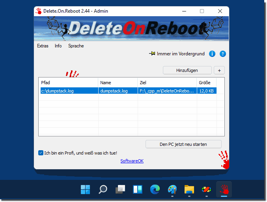Viewport: 267px width, 202px height.
Task: Click the red hand icon in title bar
Action: tap(39, 11)
